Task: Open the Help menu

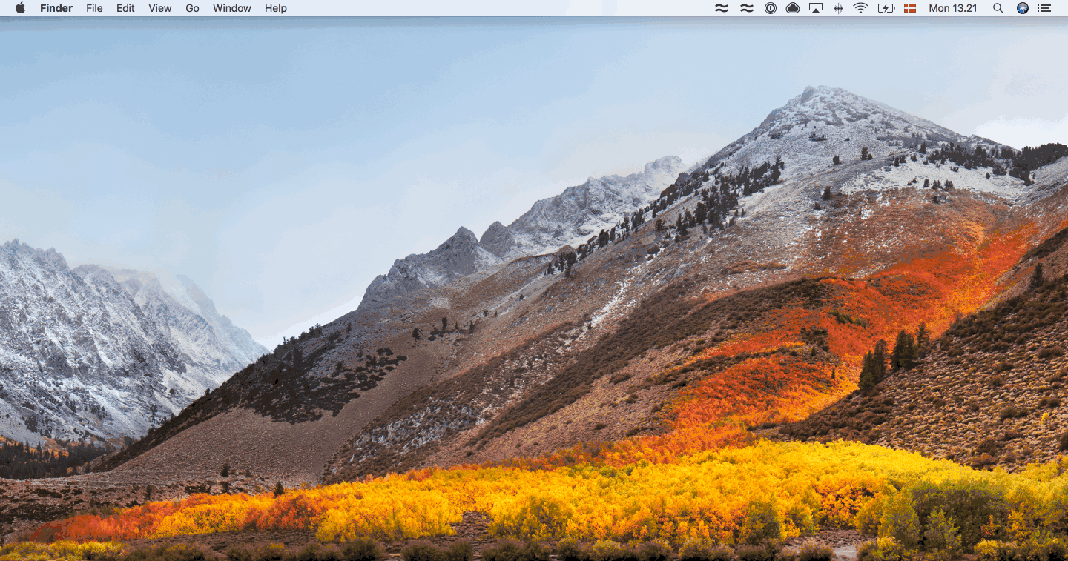Action: 276,8
